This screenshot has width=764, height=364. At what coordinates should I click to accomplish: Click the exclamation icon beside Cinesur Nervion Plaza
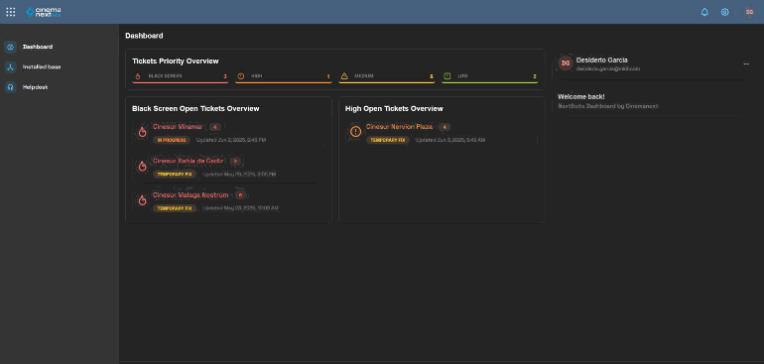[x=355, y=132]
